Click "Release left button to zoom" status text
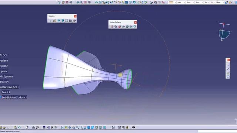The width and height of the screenshot is (237, 133). [10, 132]
